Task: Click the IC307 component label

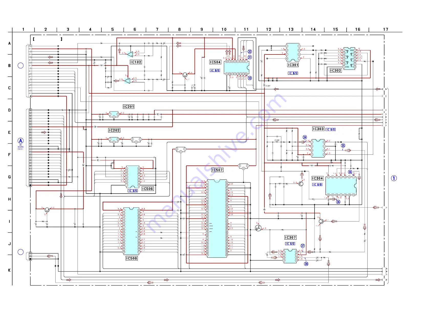Action: click(x=290, y=238)
